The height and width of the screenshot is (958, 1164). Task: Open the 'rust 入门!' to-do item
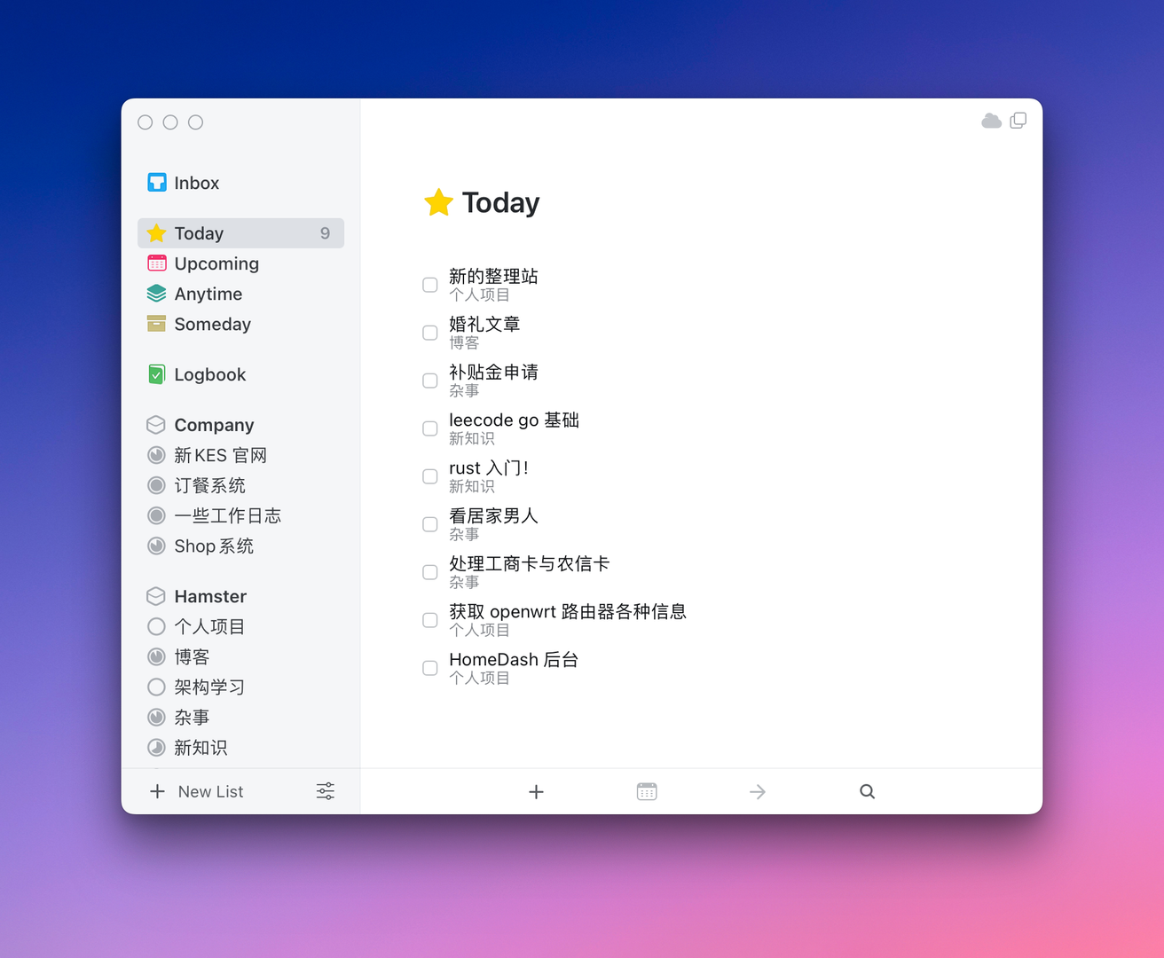click(489, 468)
